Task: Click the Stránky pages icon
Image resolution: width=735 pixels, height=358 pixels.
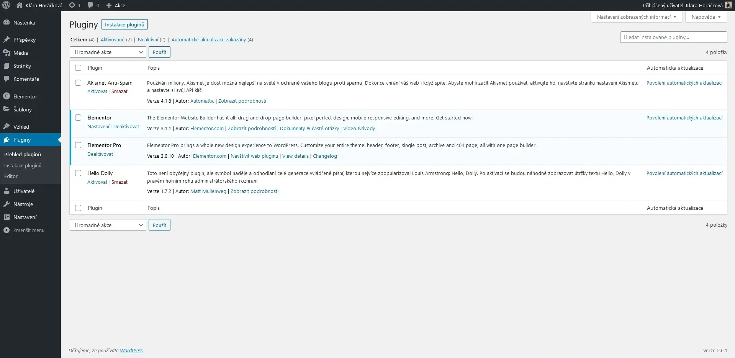Action: click(7, 66)
